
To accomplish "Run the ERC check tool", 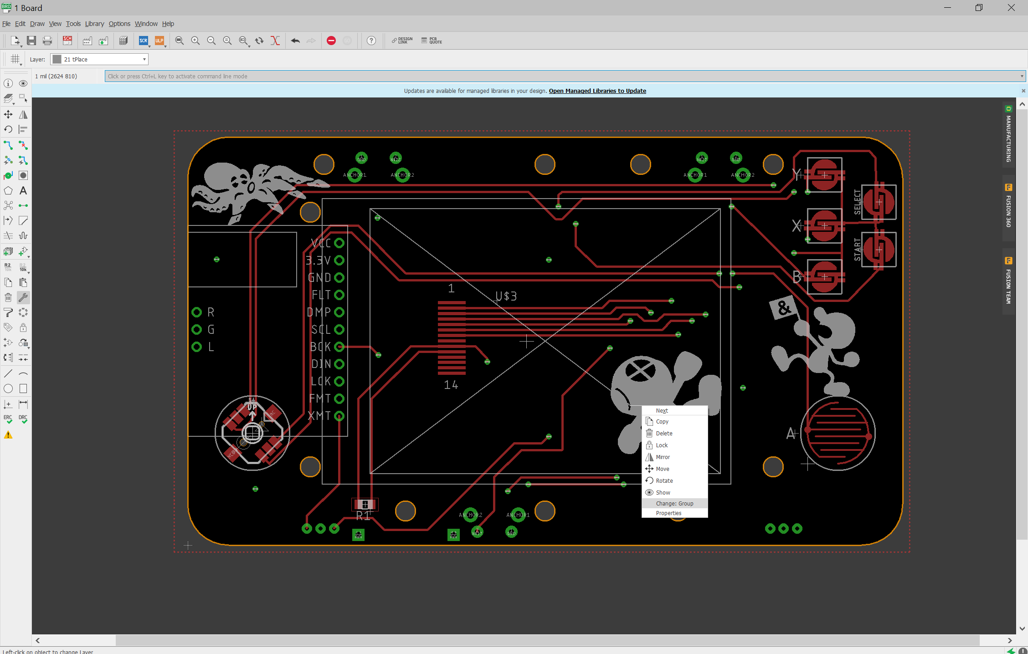I will (8, 419).
